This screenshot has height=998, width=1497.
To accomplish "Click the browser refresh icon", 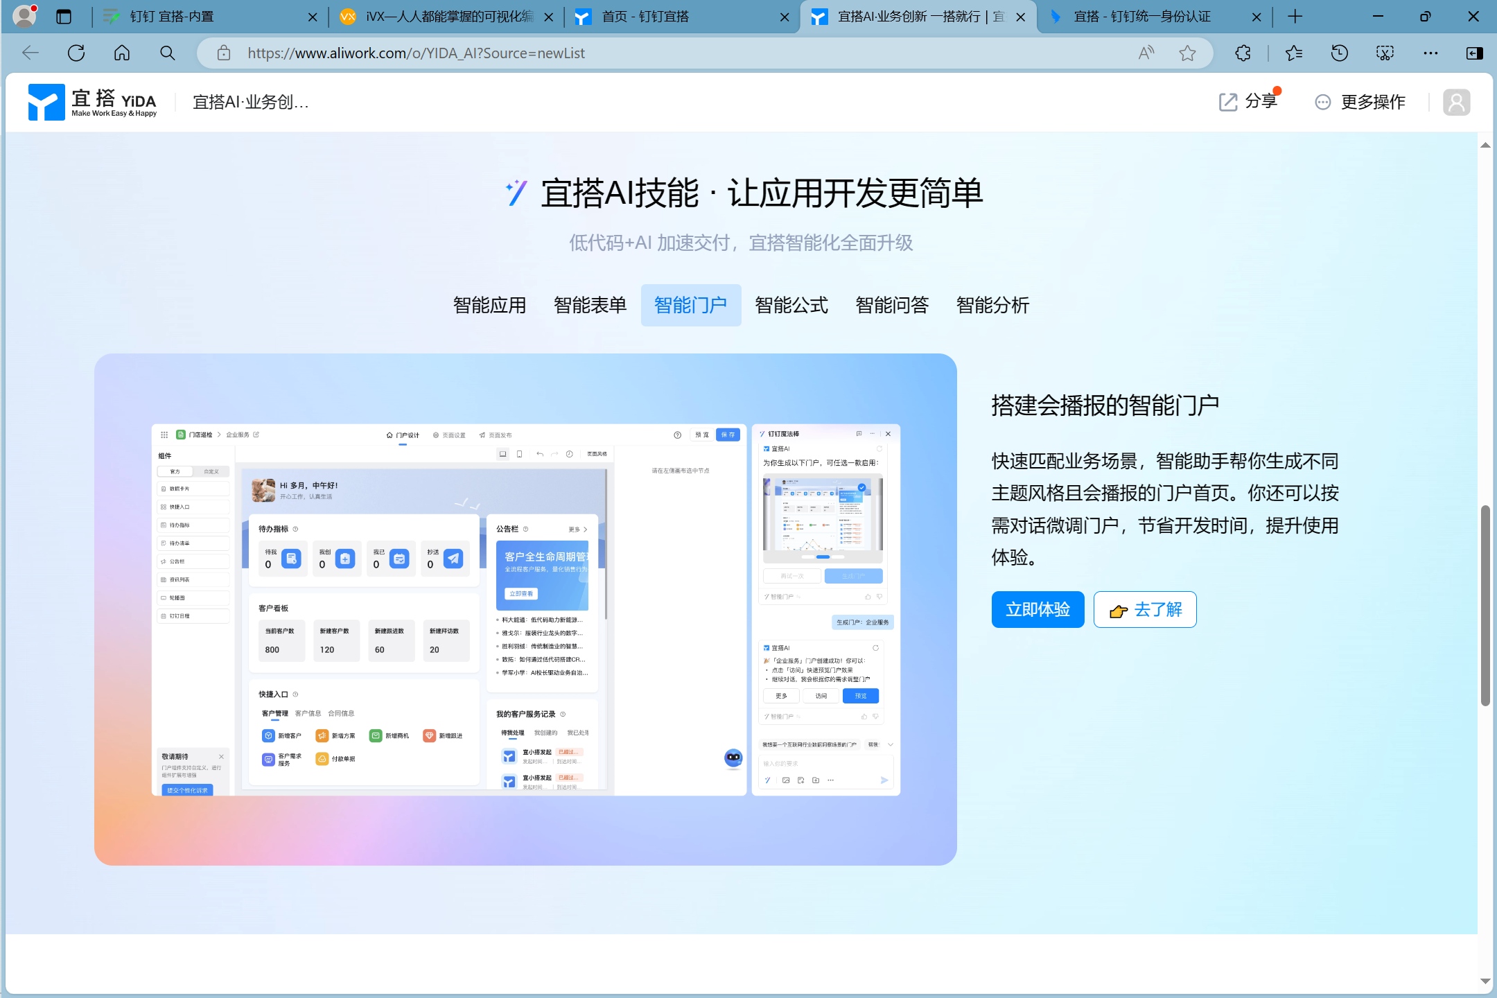I will pos(76,53).
